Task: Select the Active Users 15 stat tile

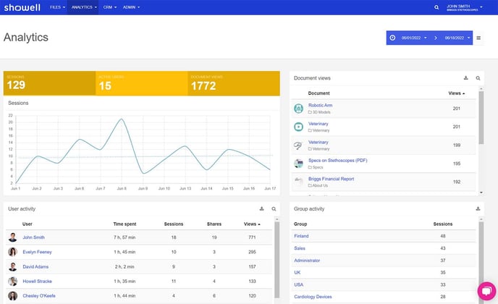Action: (142, 83)
